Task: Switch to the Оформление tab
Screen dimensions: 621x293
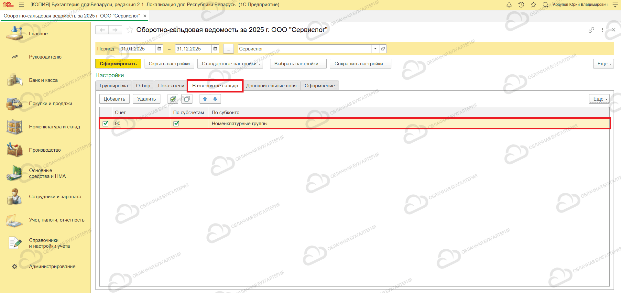Action: point(320,86)
